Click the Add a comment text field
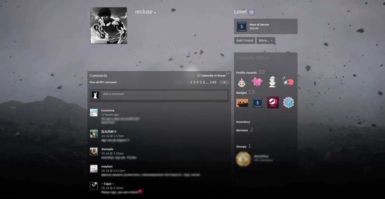The image size is (385, 199). [164, 95]
